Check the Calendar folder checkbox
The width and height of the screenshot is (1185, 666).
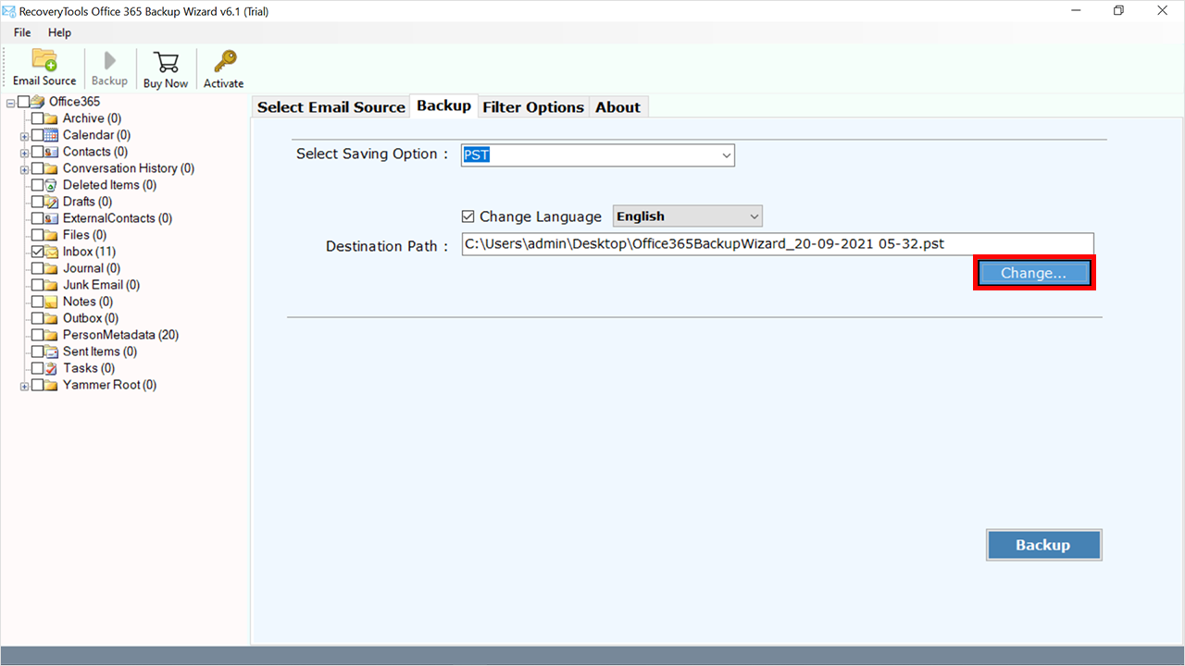pyautogui.click(x=37, y=135)
